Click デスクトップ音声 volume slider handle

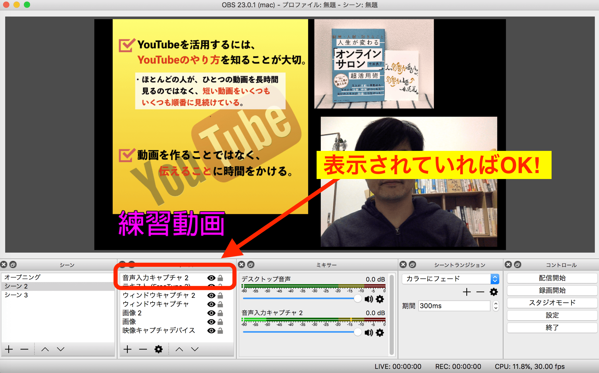click(357, 299)
